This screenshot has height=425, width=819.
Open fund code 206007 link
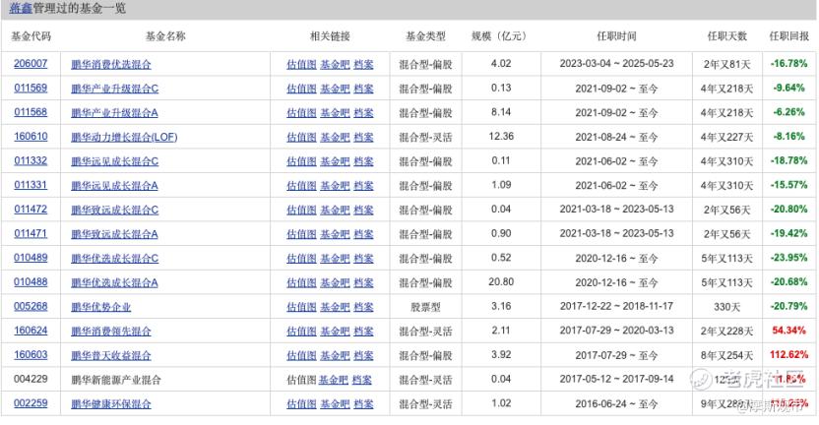pyautogui.click(x=31, y=64)
